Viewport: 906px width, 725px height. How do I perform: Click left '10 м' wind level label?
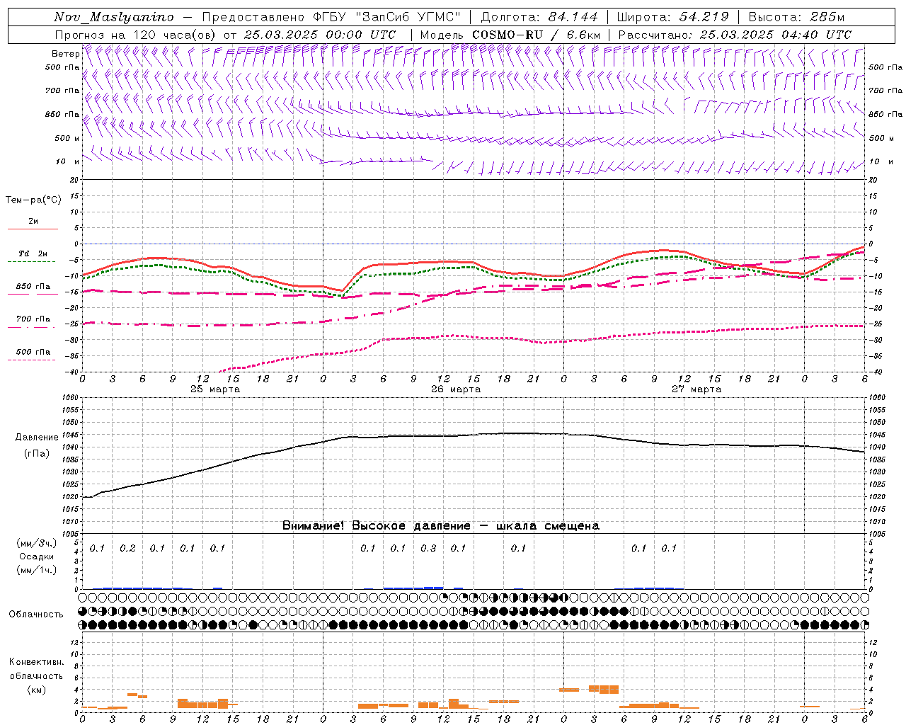(x=68, y=161)
